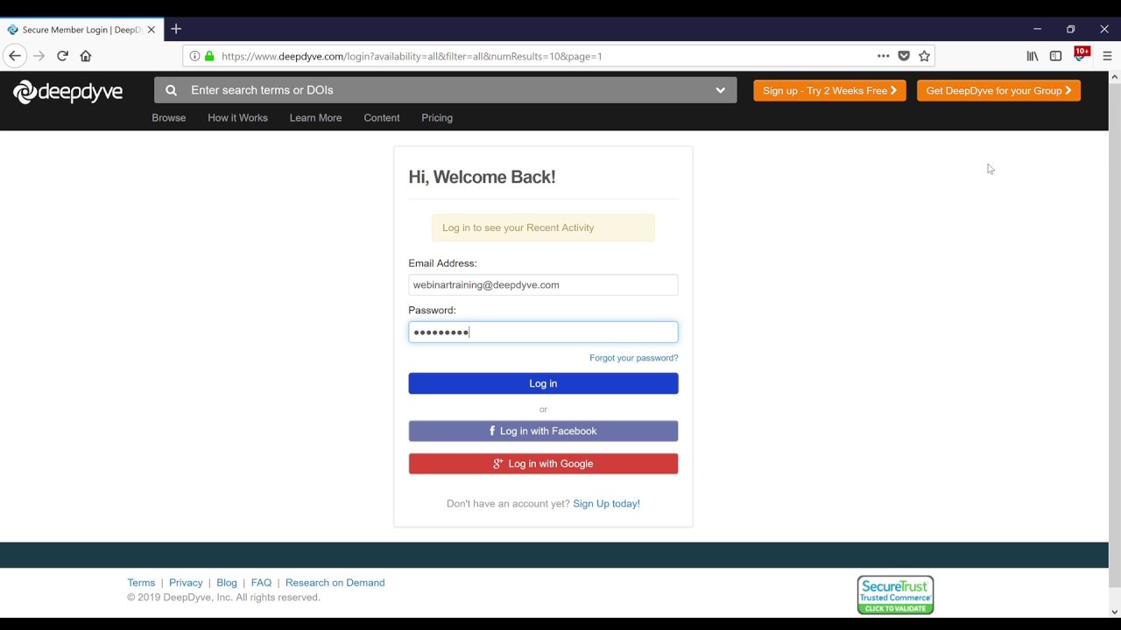This screenshot has height=630, width=1121.
Task: Open Research on Demand link
Action: pyautogui.click(x=335, y=583)
